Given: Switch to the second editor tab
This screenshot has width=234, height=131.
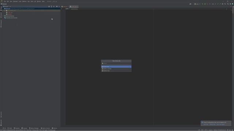Looking at the screenshot, I should pyautogui.click(x=74, y=7).
